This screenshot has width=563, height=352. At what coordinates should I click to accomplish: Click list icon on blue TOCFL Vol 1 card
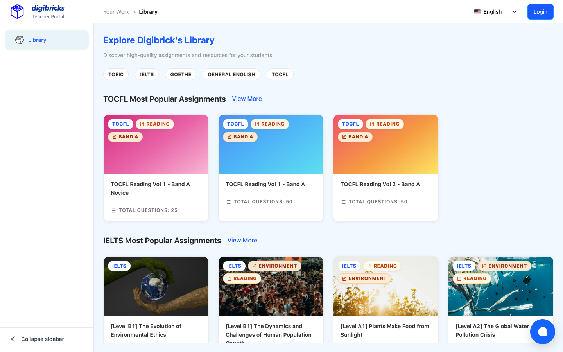tap(228, 202)
